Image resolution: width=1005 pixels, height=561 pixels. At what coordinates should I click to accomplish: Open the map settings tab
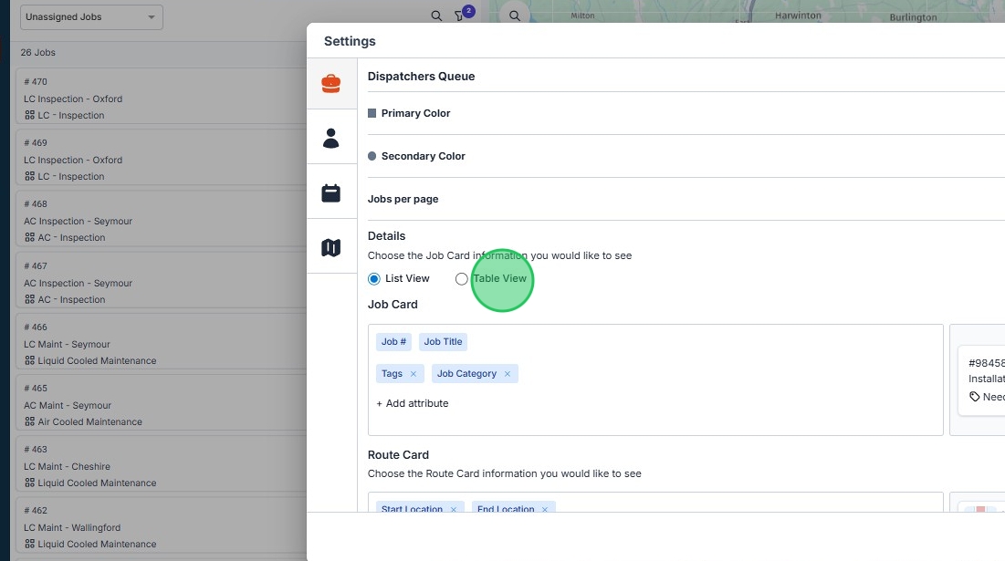coord(330,247)
